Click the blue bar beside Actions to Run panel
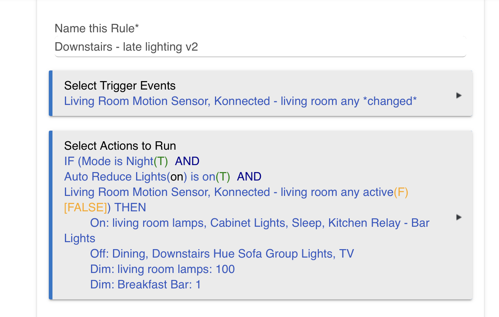Viewport: 499px width, 317px height. (51, 215)
